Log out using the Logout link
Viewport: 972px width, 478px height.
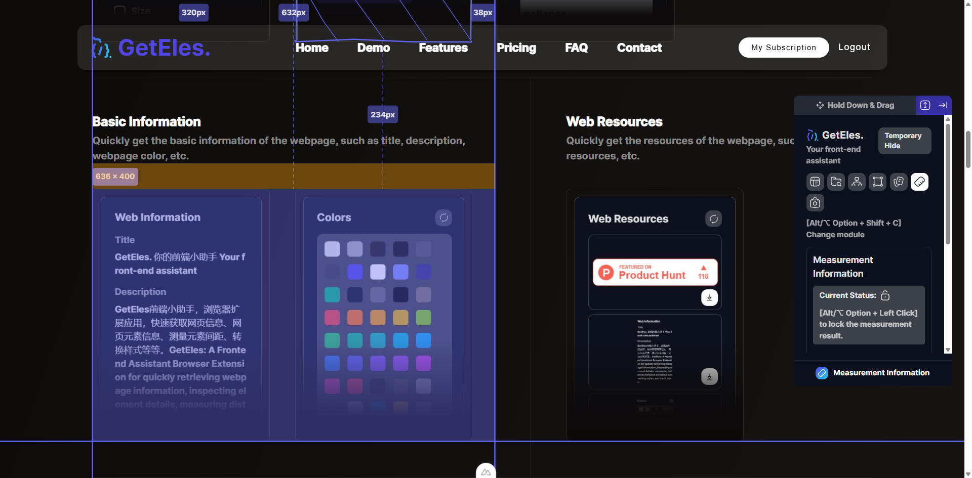click(x=854, y=47)
